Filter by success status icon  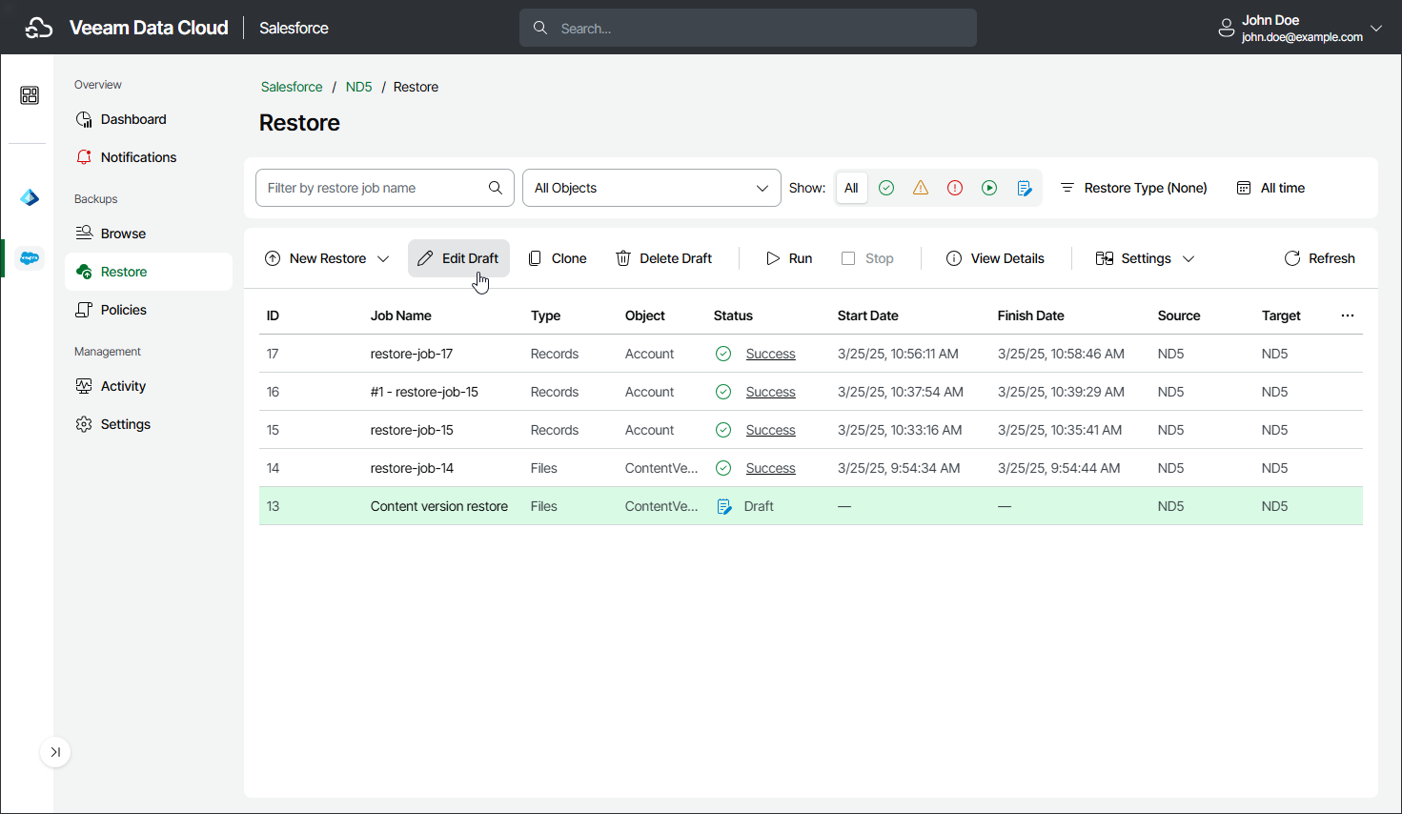coord(886,188)
